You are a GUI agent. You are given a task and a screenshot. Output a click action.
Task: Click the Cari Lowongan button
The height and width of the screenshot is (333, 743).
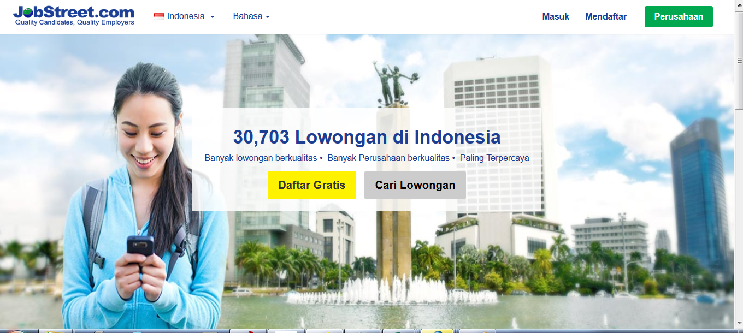415,185
